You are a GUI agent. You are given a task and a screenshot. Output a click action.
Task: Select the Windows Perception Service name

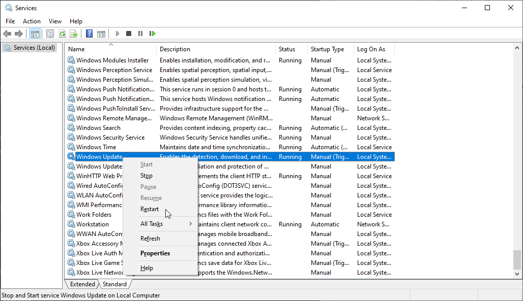point(114,70)
